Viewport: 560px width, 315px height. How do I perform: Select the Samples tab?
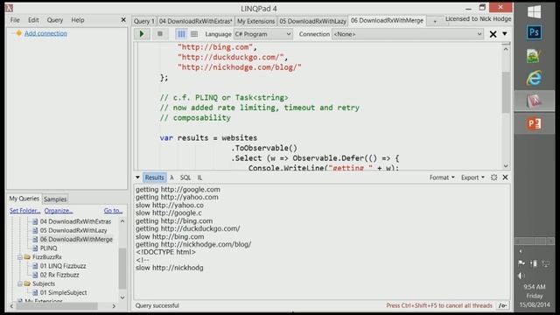pos(55,199)
